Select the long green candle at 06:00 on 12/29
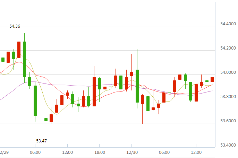 [35, 101]
